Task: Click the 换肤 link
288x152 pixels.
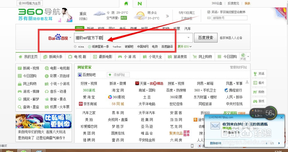Action: pos(247,3)
